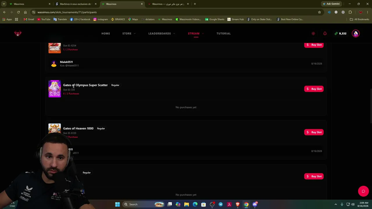Show hidden system tray icons
Viewport: 372px width, 209px height.
336,204
